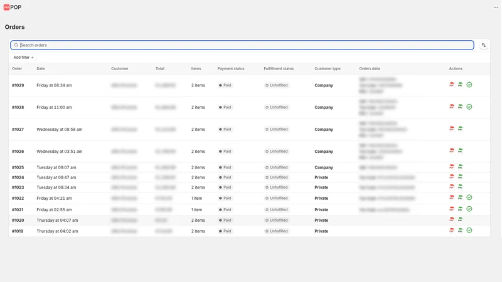This screenshot has height=282, width=502.
Task: Download PDF for order #1025
Action: click(452, 167)
